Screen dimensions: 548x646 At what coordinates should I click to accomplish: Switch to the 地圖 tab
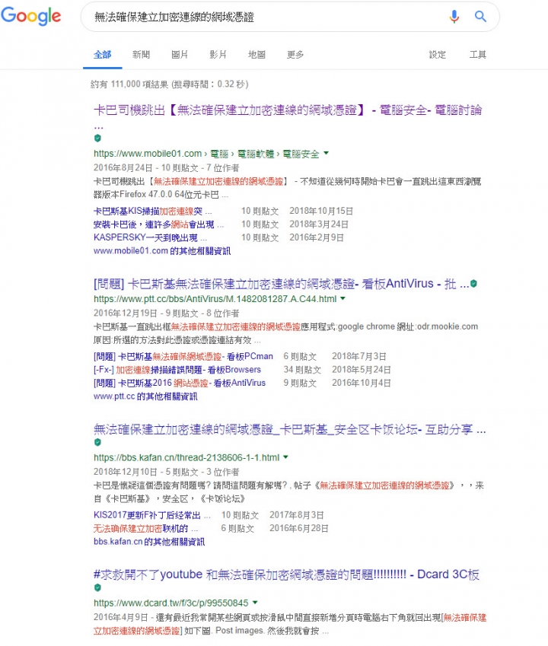tap(256, 55)
